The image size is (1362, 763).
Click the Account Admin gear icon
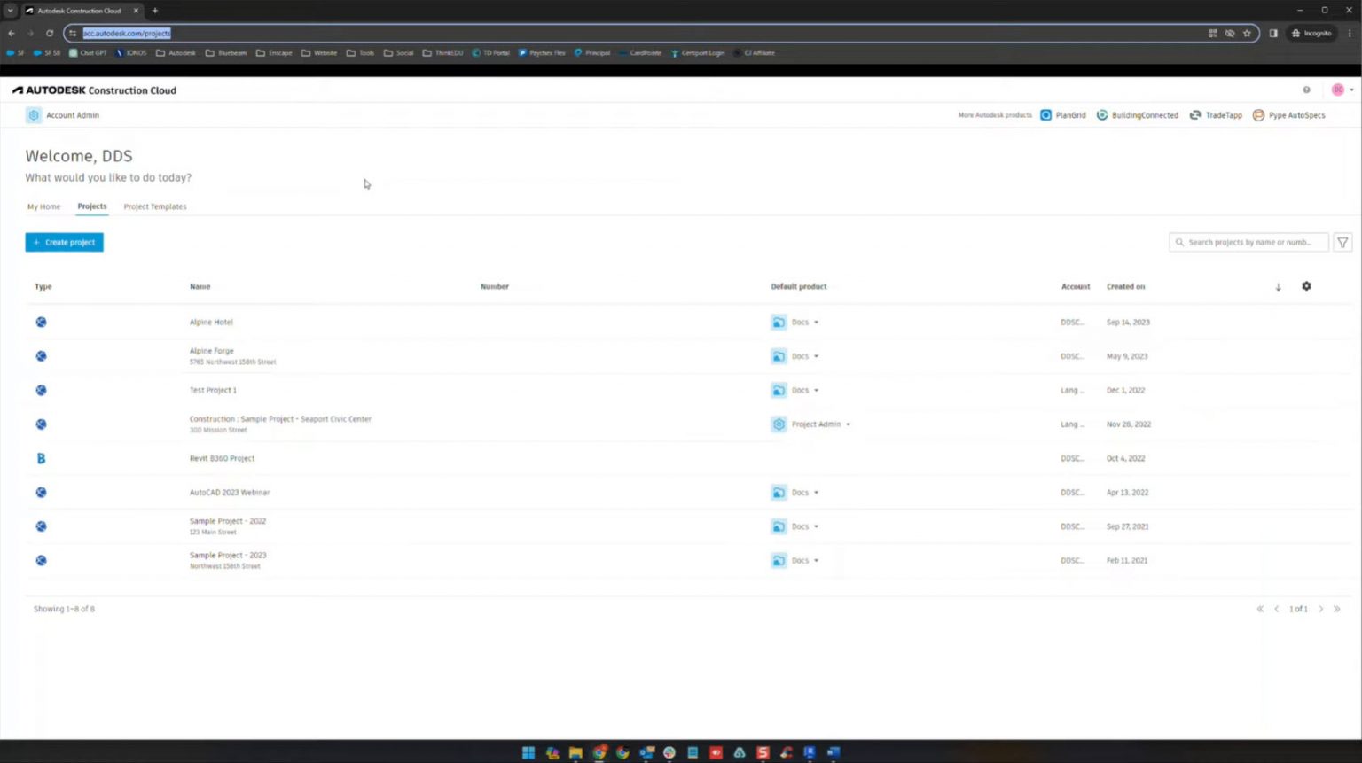coord(34,115)
